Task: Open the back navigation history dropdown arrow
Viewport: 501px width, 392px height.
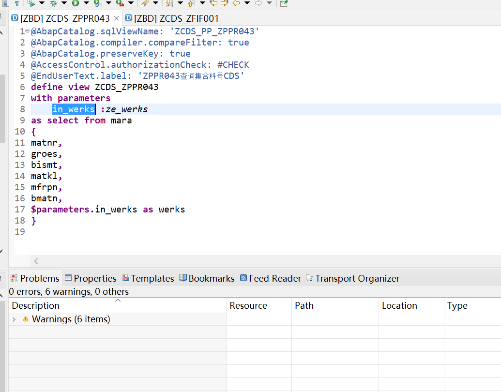Action: click(247, 3)
